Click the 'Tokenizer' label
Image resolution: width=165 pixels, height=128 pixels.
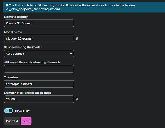(x=11, y=77)
